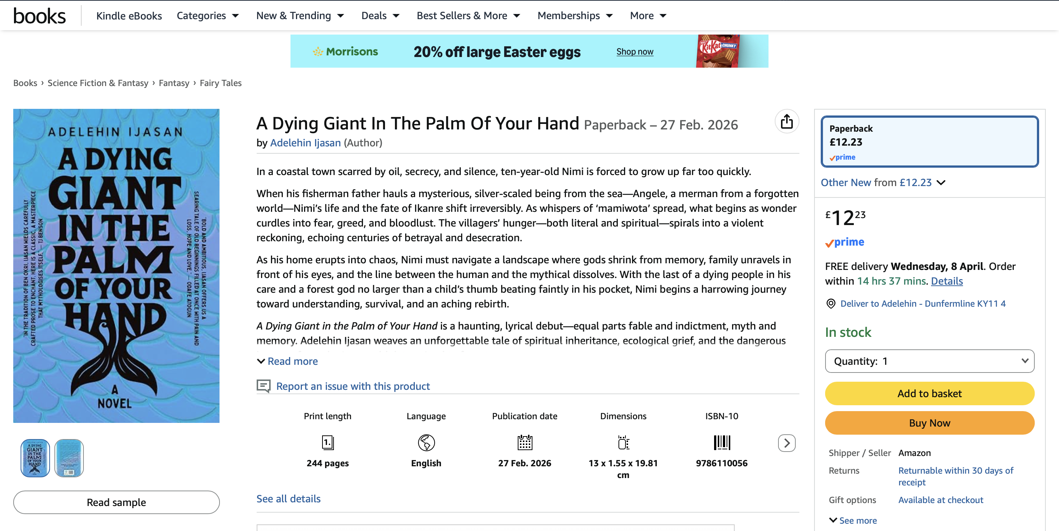Expand the Read more description link
The image size is (1059, 531).
click(x=292, y=361)
